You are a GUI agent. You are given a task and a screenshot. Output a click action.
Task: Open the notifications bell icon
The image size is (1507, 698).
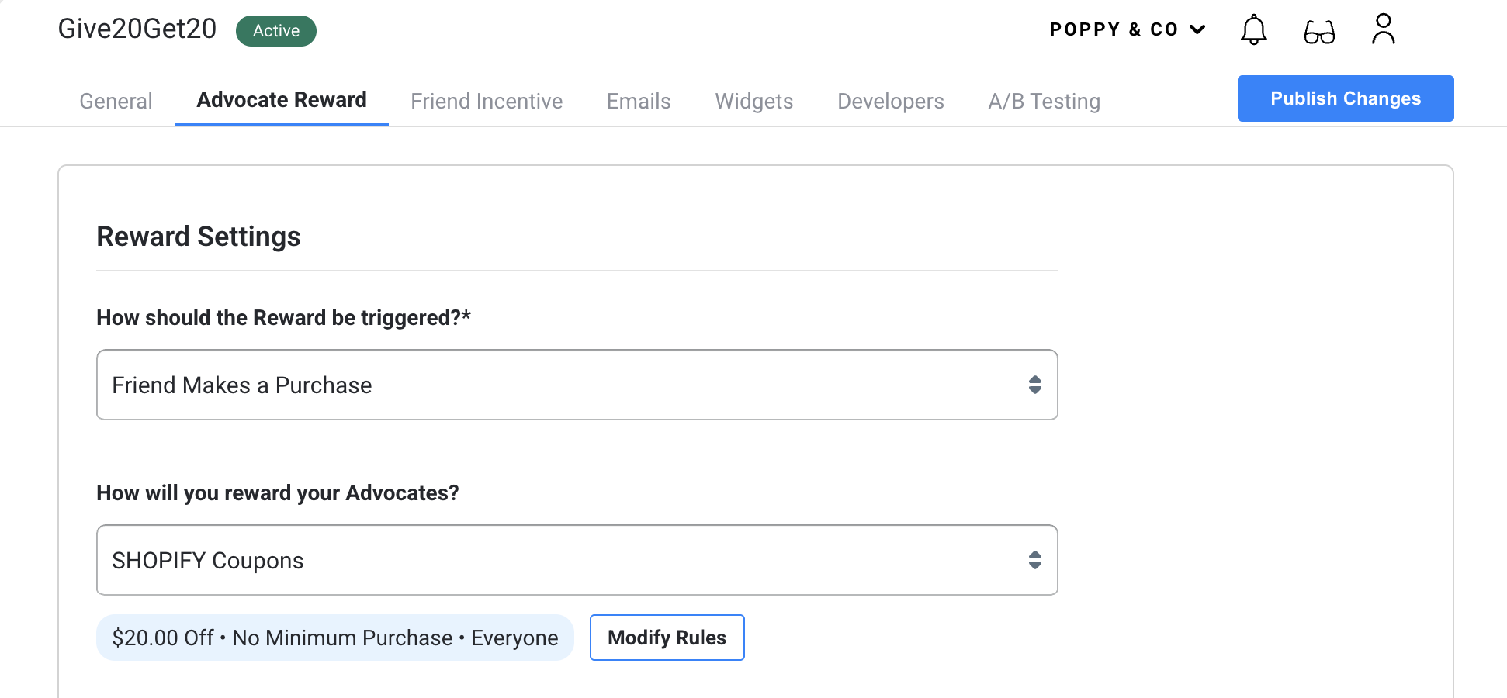coord(1253,30)
